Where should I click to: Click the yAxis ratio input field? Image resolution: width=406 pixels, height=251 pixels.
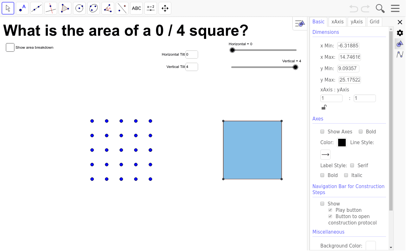point(365,98)
